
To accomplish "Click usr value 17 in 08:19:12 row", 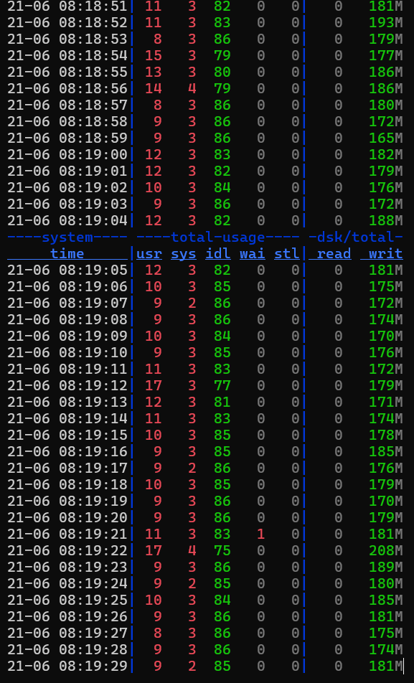I will click(154, 386).
